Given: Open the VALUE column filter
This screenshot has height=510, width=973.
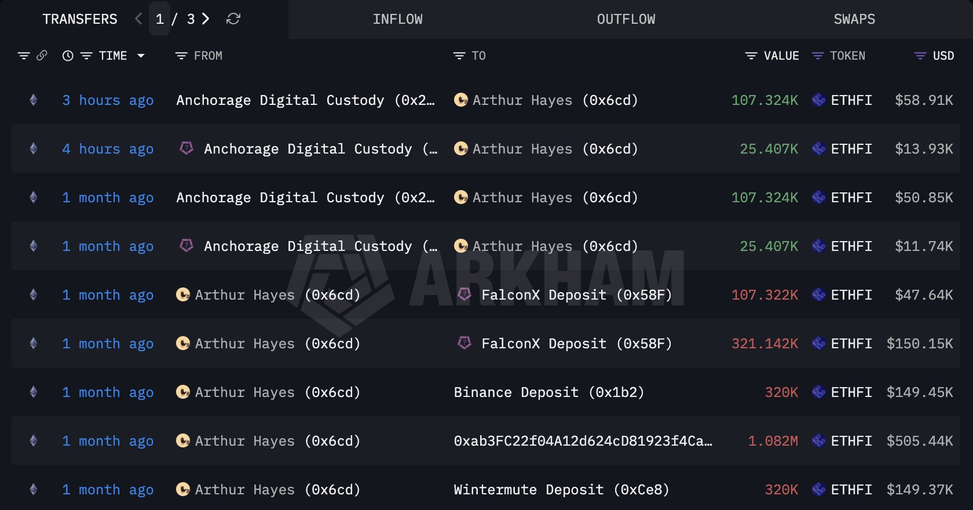Looking at the screenshot, I should point(751,56).
